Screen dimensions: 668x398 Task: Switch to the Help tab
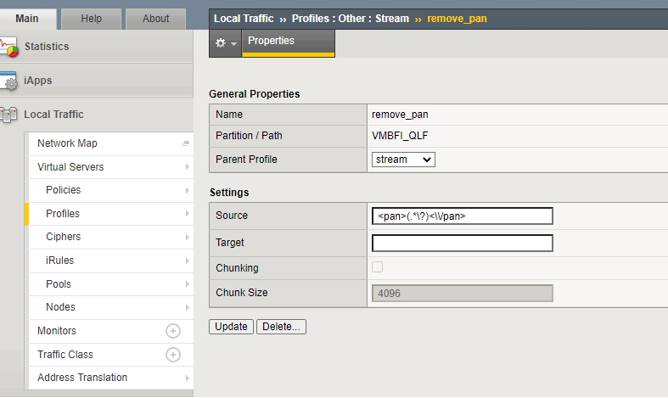pos(90,18)
